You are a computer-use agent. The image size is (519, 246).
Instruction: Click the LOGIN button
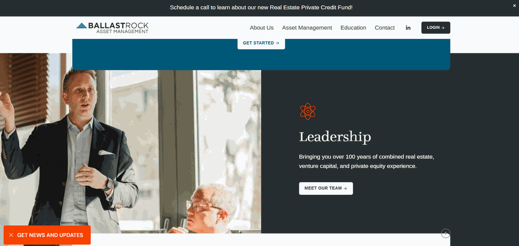pyautogui.click(x=435, y=28)
